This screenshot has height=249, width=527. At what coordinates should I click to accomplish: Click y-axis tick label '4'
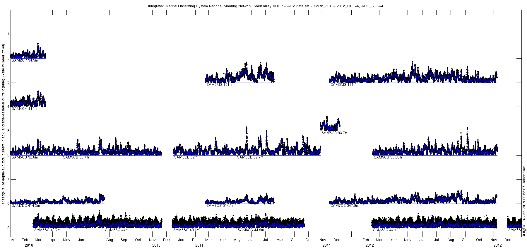click(8, 107)
